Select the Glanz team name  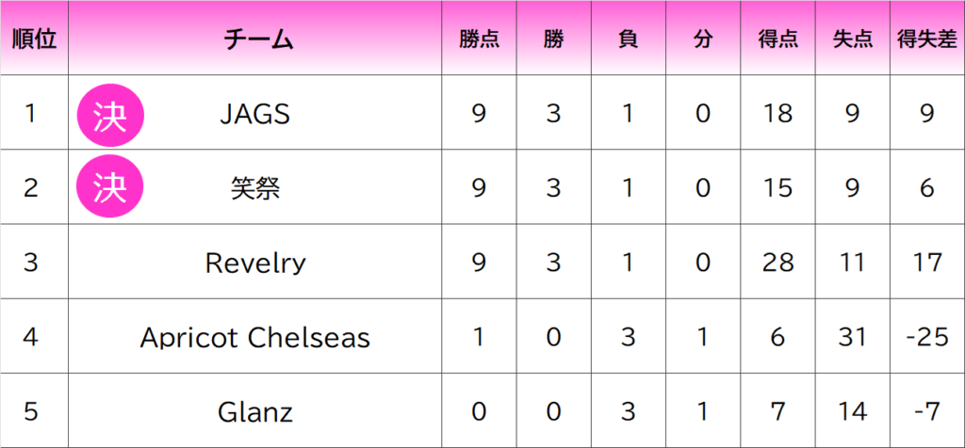point(254,411)
